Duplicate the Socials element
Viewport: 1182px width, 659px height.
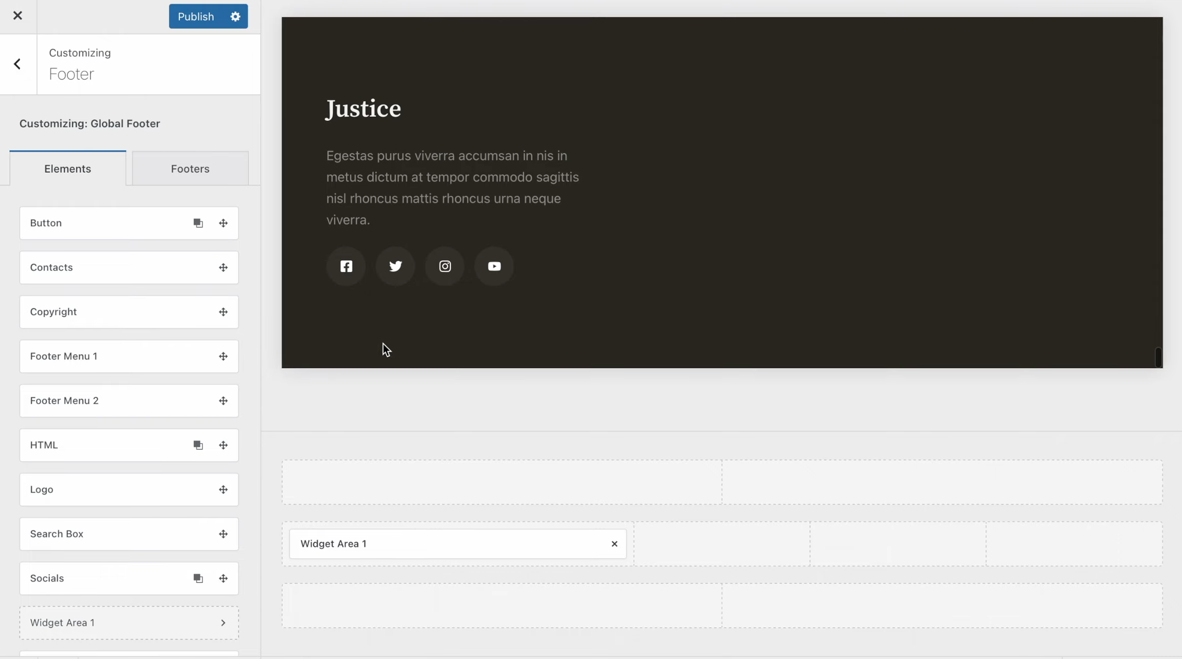click(x=198, y=578)
